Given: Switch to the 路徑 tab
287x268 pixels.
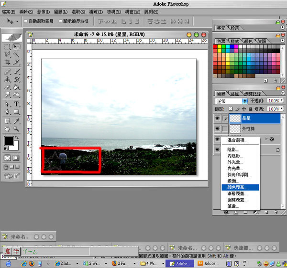Looking at the screenshot, I should pyautogui.click(x=234, y=94).
